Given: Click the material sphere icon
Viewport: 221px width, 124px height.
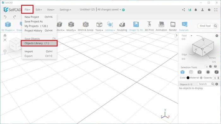Looking at the screenshot, I should 201,78.
